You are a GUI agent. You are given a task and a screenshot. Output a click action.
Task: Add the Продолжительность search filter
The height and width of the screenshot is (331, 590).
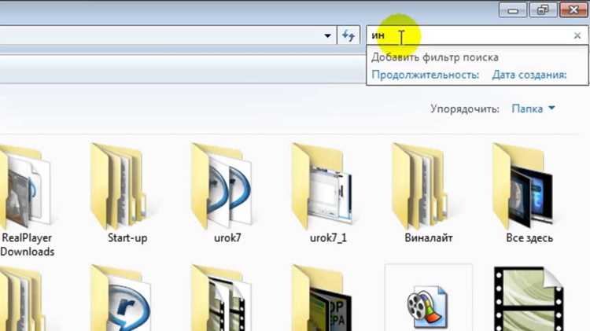point(425,75)
